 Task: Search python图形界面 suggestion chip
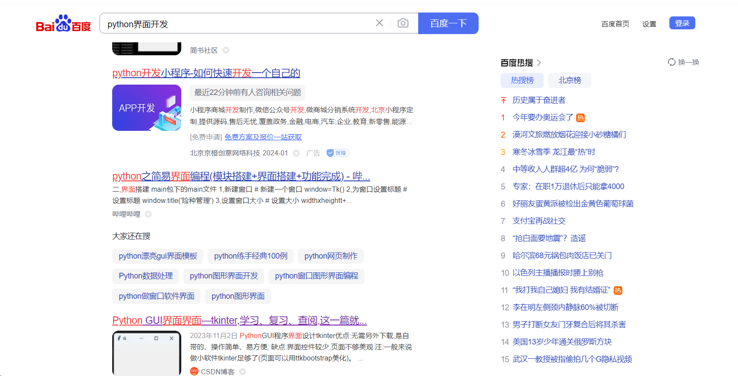click(238, 296)
